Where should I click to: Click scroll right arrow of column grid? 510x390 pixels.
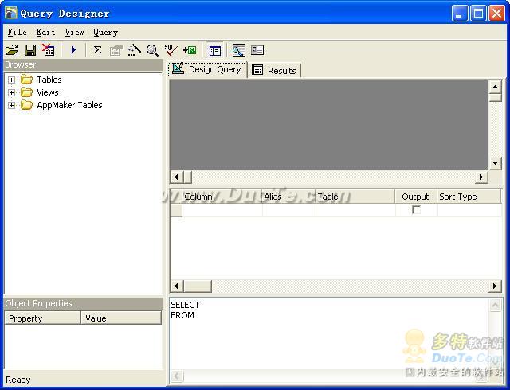pos(495,287)
